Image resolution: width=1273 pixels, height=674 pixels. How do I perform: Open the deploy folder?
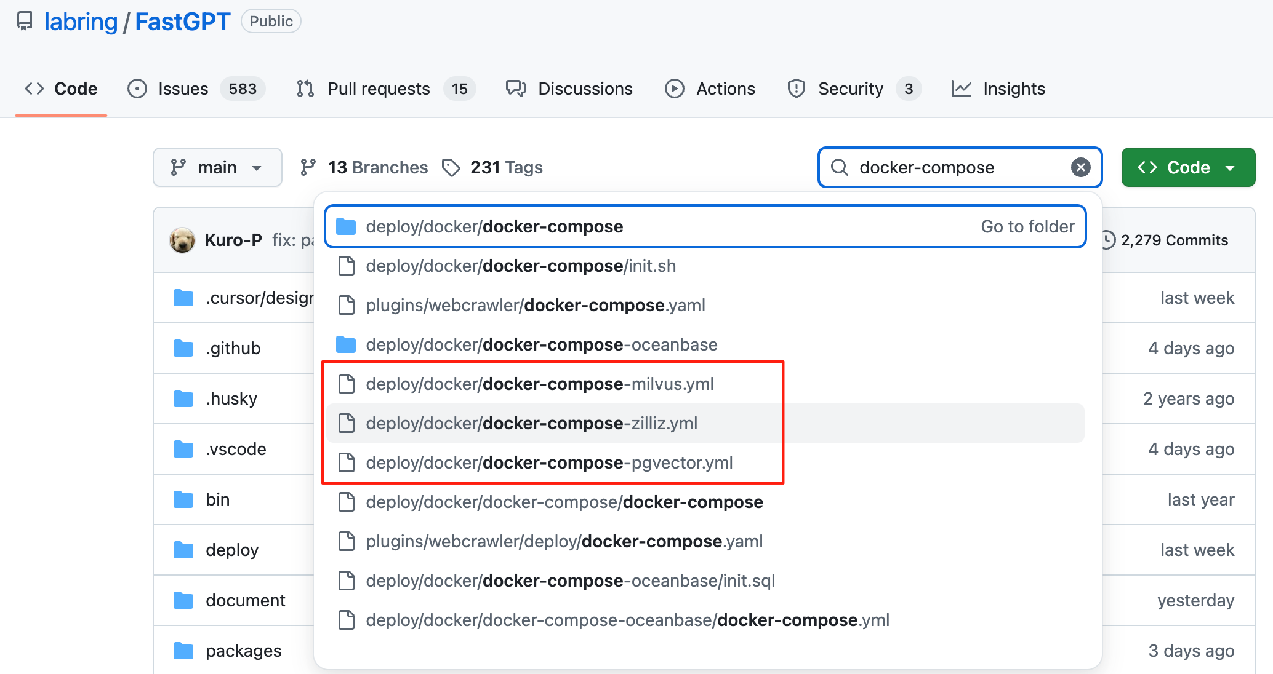[232, 550]
